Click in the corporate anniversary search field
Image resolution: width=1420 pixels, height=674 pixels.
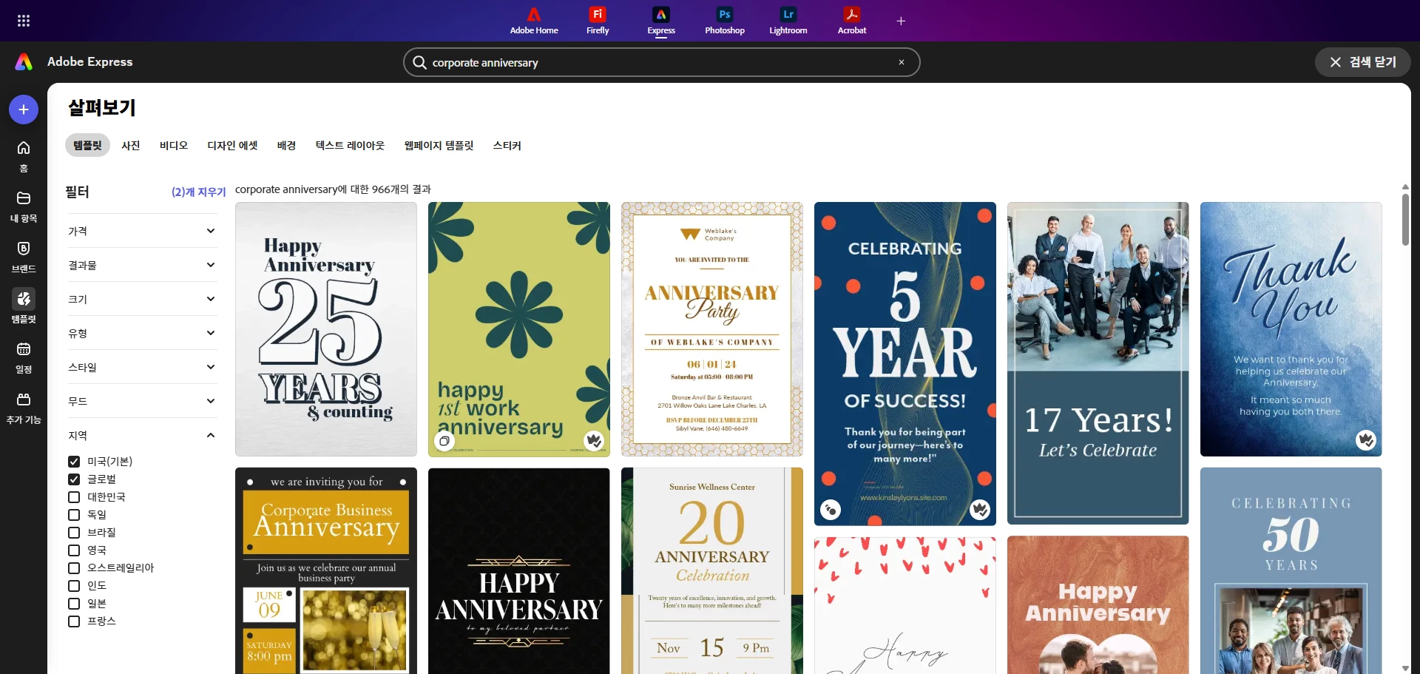tap(661, 62)
